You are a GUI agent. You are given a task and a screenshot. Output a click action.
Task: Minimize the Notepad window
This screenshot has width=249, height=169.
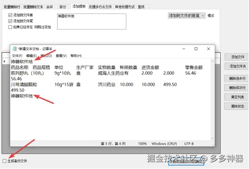pos(184,49)
